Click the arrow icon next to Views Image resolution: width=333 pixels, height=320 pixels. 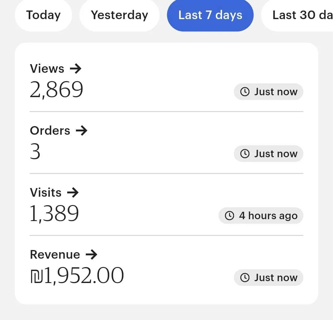[x=76, y=68]
